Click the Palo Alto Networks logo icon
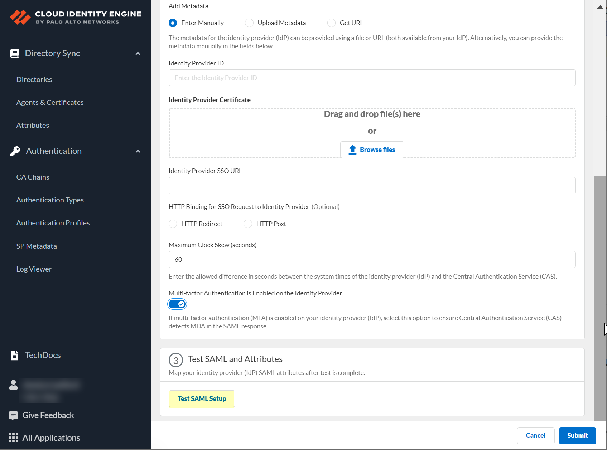Viewport: 607px width, 450px height. [20, 17]
